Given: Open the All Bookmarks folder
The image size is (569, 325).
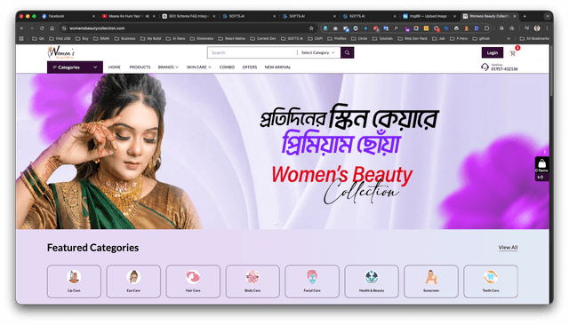Looking at the screenshot, I should tap(534, 38).
